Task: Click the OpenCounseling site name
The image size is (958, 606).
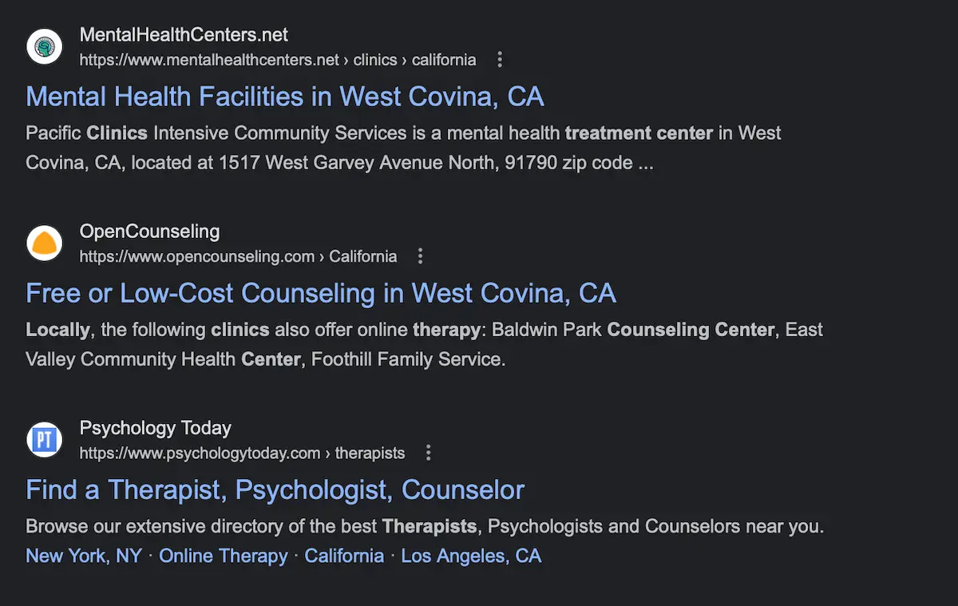Action: point(149,232)
